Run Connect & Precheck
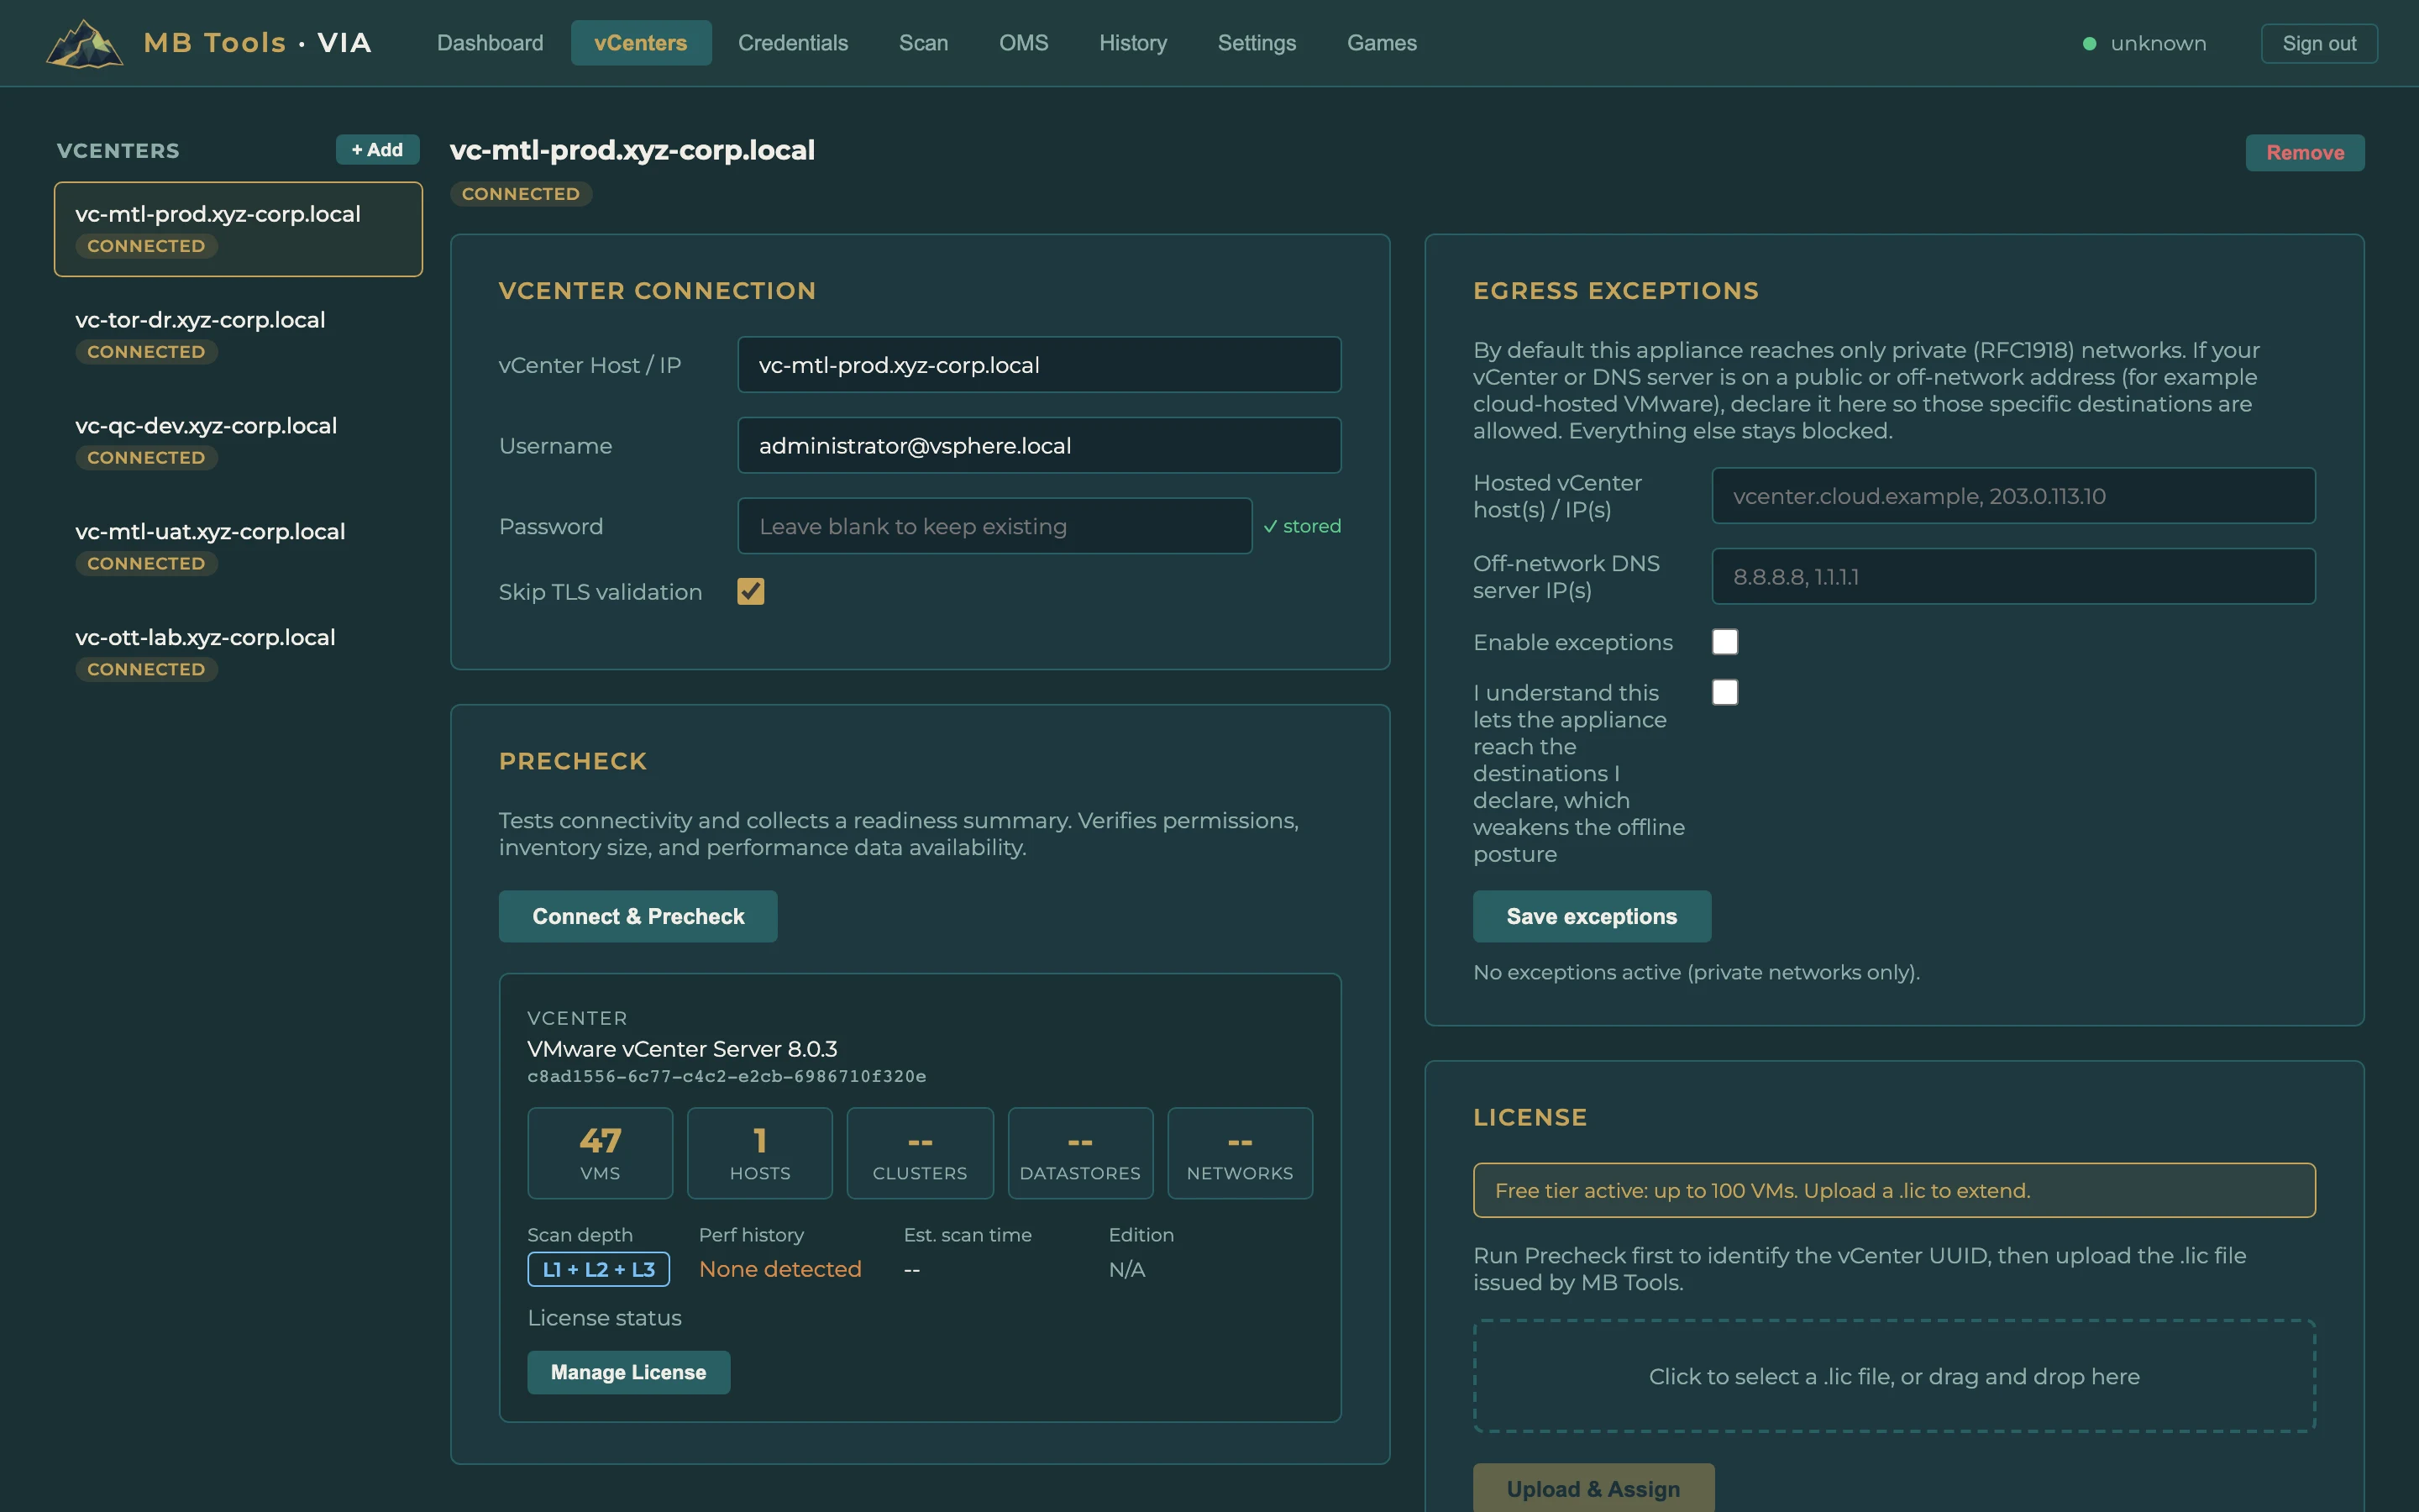 click(x=638, y=916)
